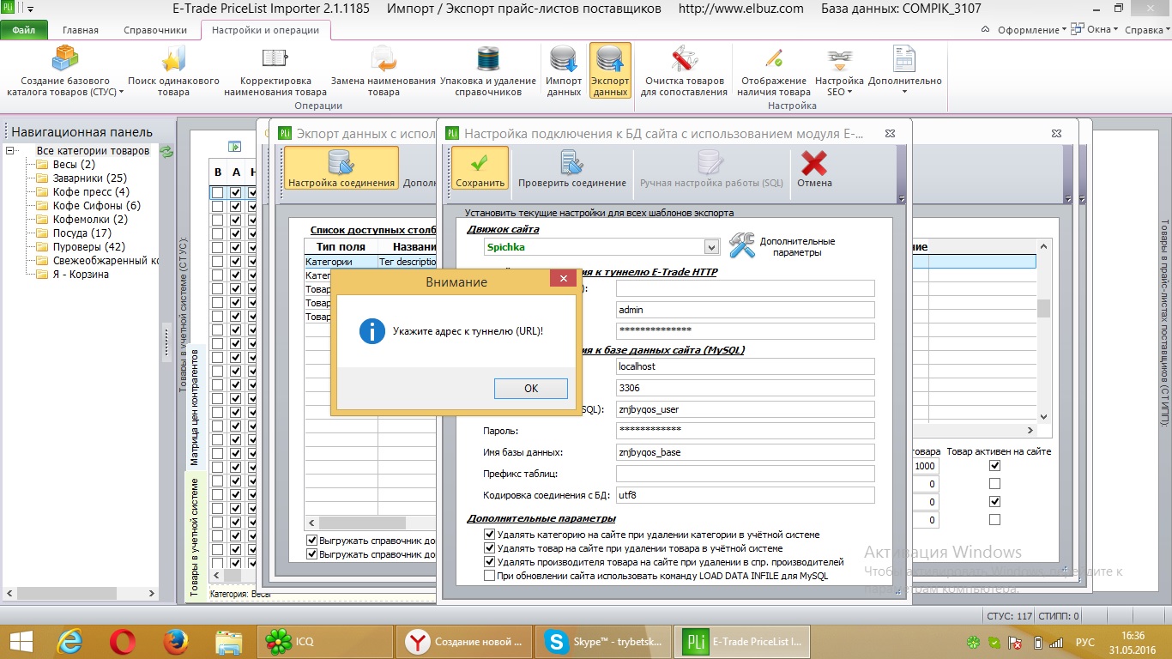Open the Quick Access Toolbar customize arrow
Screen dimensions: 1172x659
32,9
